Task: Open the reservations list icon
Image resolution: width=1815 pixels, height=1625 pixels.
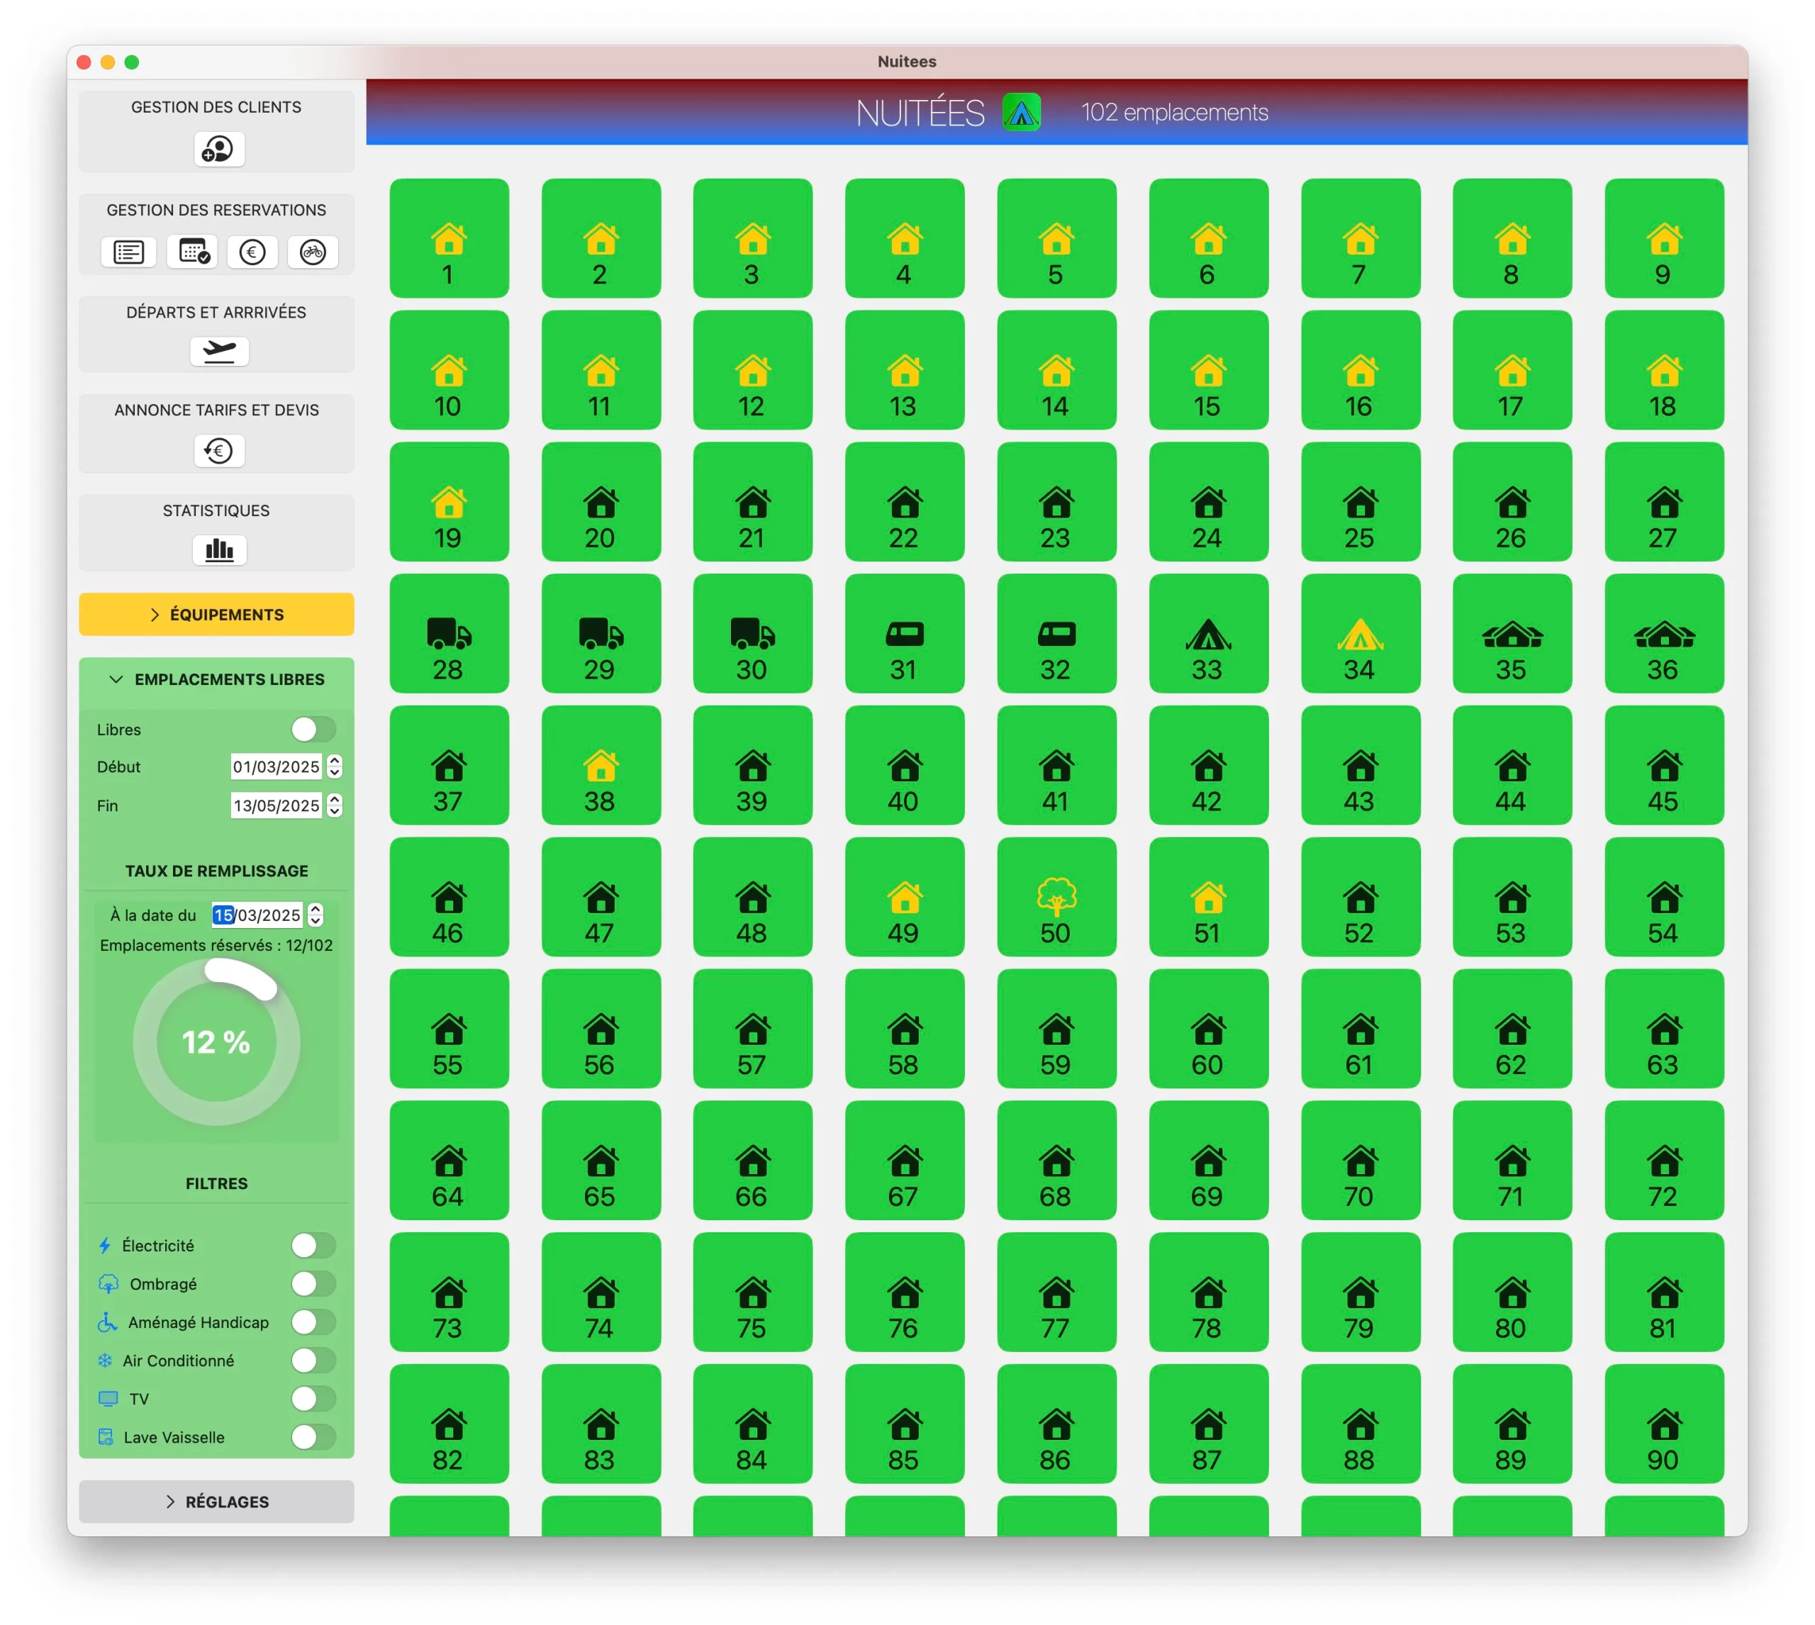Action: (x=128, y=252)
